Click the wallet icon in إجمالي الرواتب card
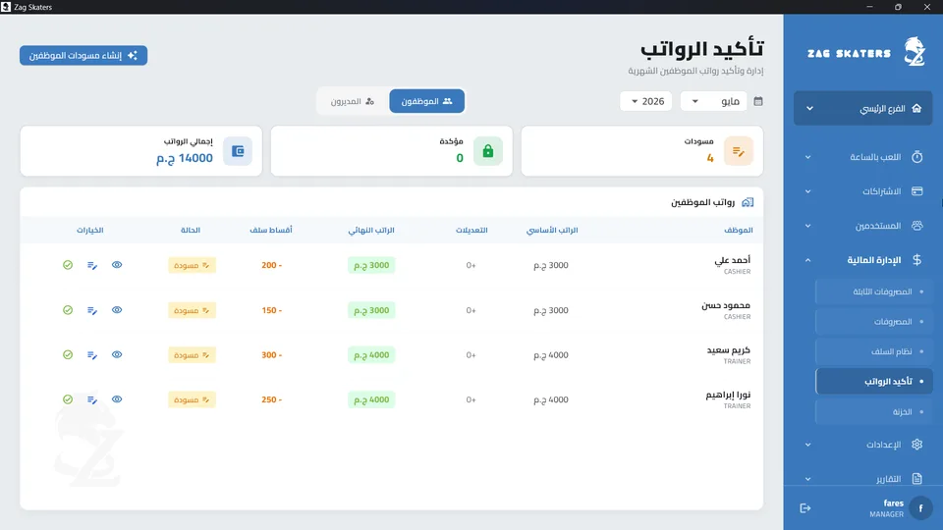The width and height of the screenshot is (943, 530). (238, 151)
